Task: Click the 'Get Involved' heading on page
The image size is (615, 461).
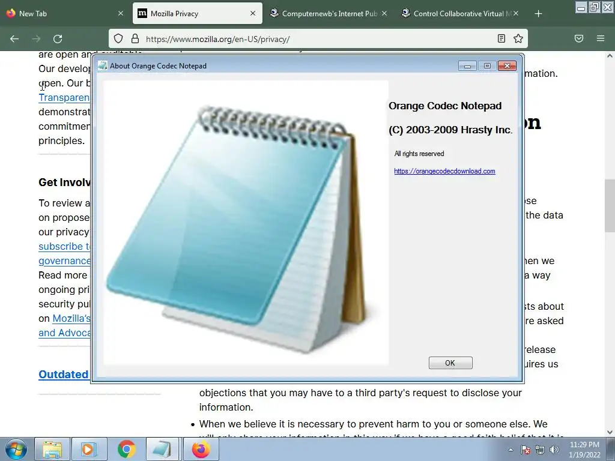Action: pyautogui.click(x=64, y=182)
